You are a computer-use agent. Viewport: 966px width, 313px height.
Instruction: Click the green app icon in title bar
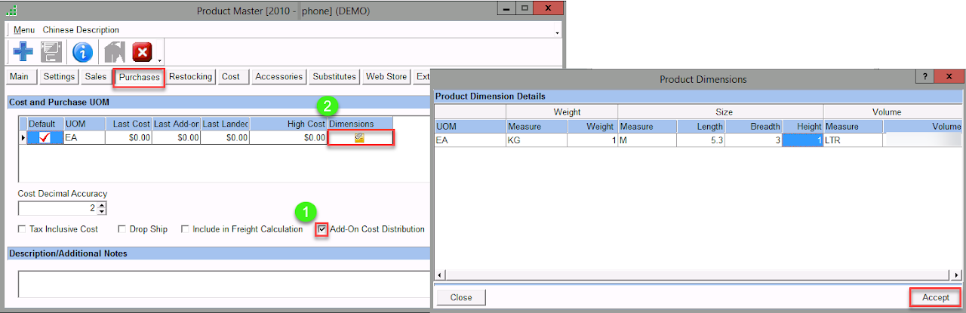click(11, 11)
